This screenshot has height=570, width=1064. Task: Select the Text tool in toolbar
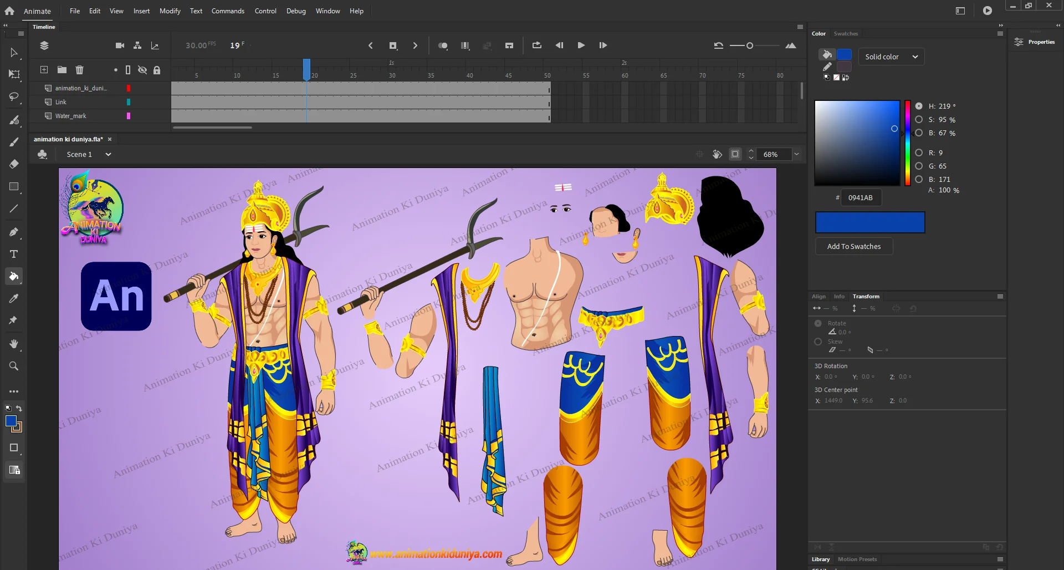tap(14, 254)
